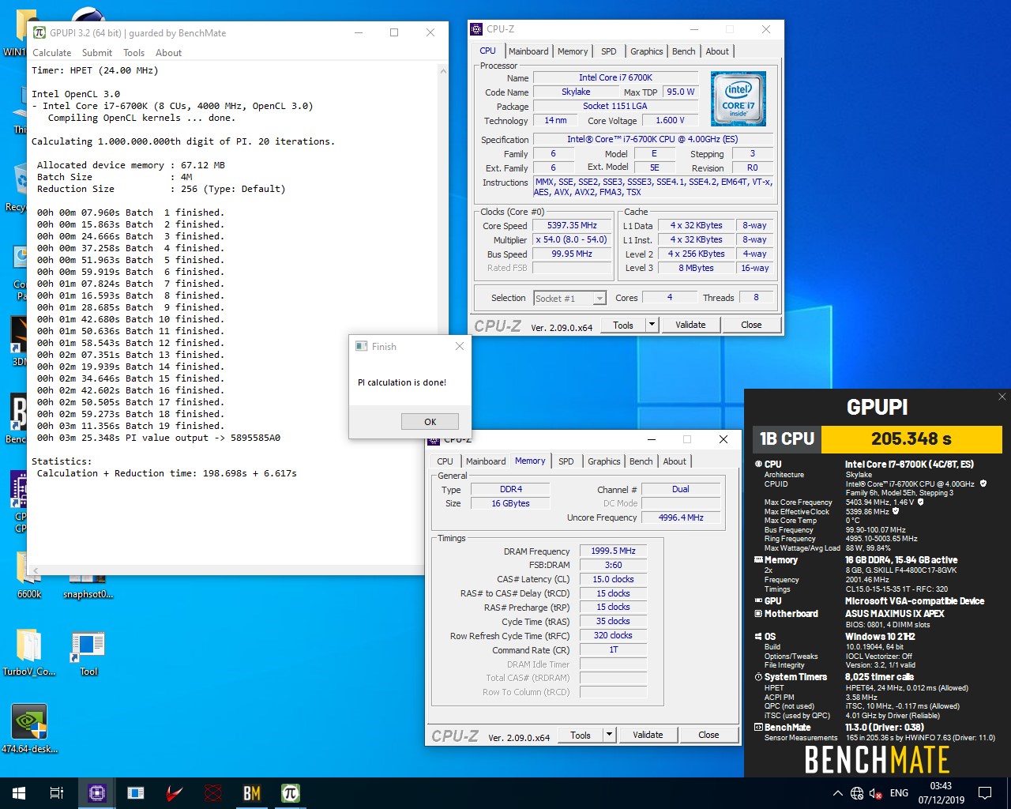Click the Uncore Frequency 4996.4 MHz field
Image resolution: width=1011 pixels, height=809 pixels.
(681, 517)
